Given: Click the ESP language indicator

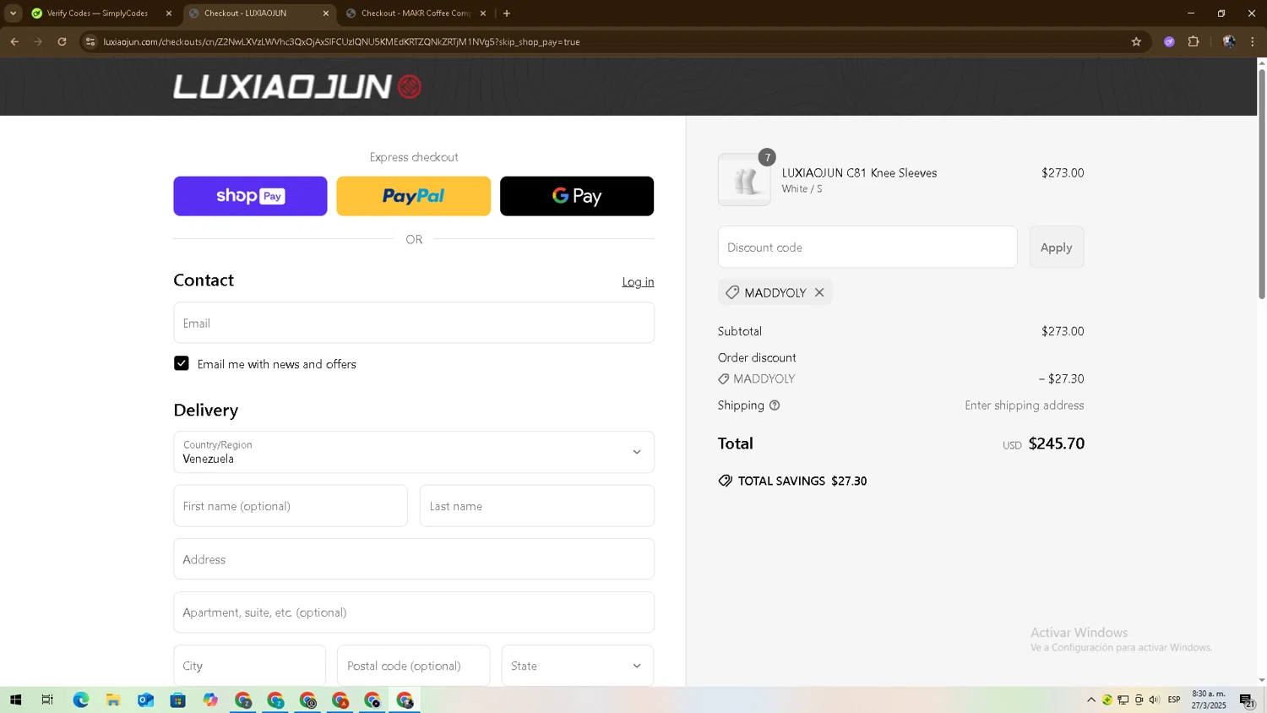Looking at the screenshot, I should tap(1174, 699).
